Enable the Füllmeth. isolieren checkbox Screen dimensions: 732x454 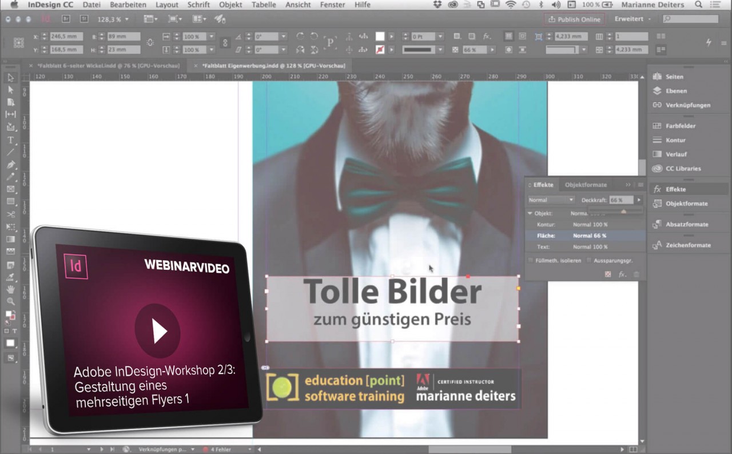[532, 260]
